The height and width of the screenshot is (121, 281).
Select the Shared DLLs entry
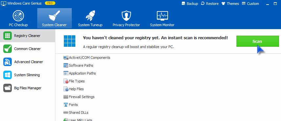[x=76, y=112]
